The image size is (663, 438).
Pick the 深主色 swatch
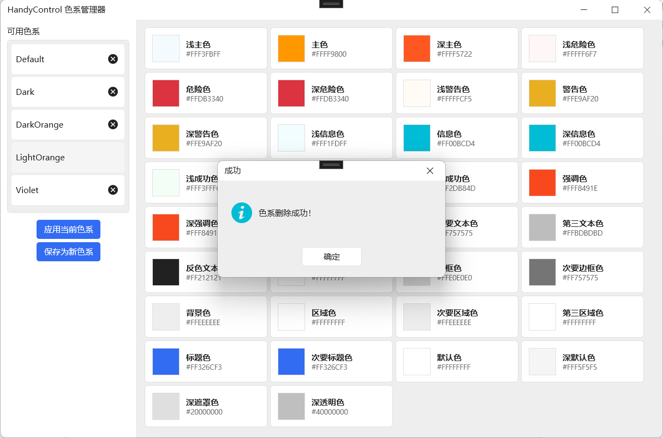pos(417,49)
